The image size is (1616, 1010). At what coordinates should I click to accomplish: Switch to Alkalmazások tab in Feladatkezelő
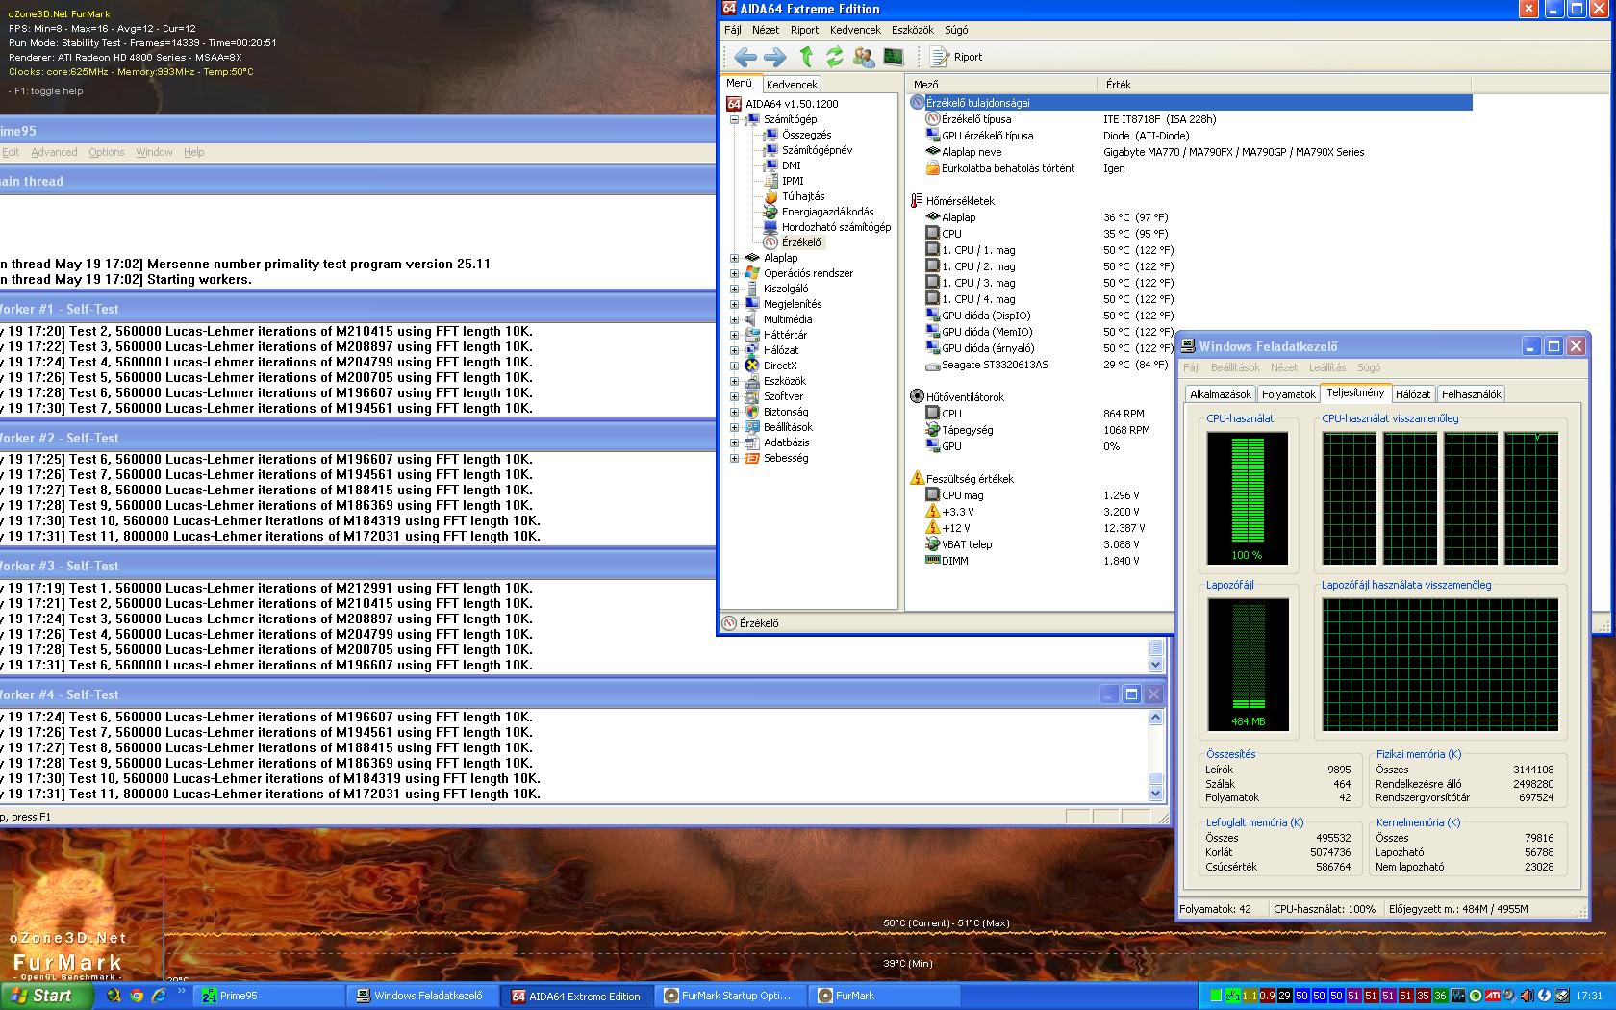[1221, 394]
